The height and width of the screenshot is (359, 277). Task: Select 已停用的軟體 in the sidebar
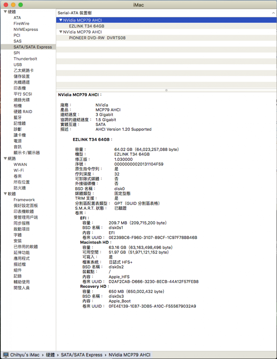pos(26,247)
